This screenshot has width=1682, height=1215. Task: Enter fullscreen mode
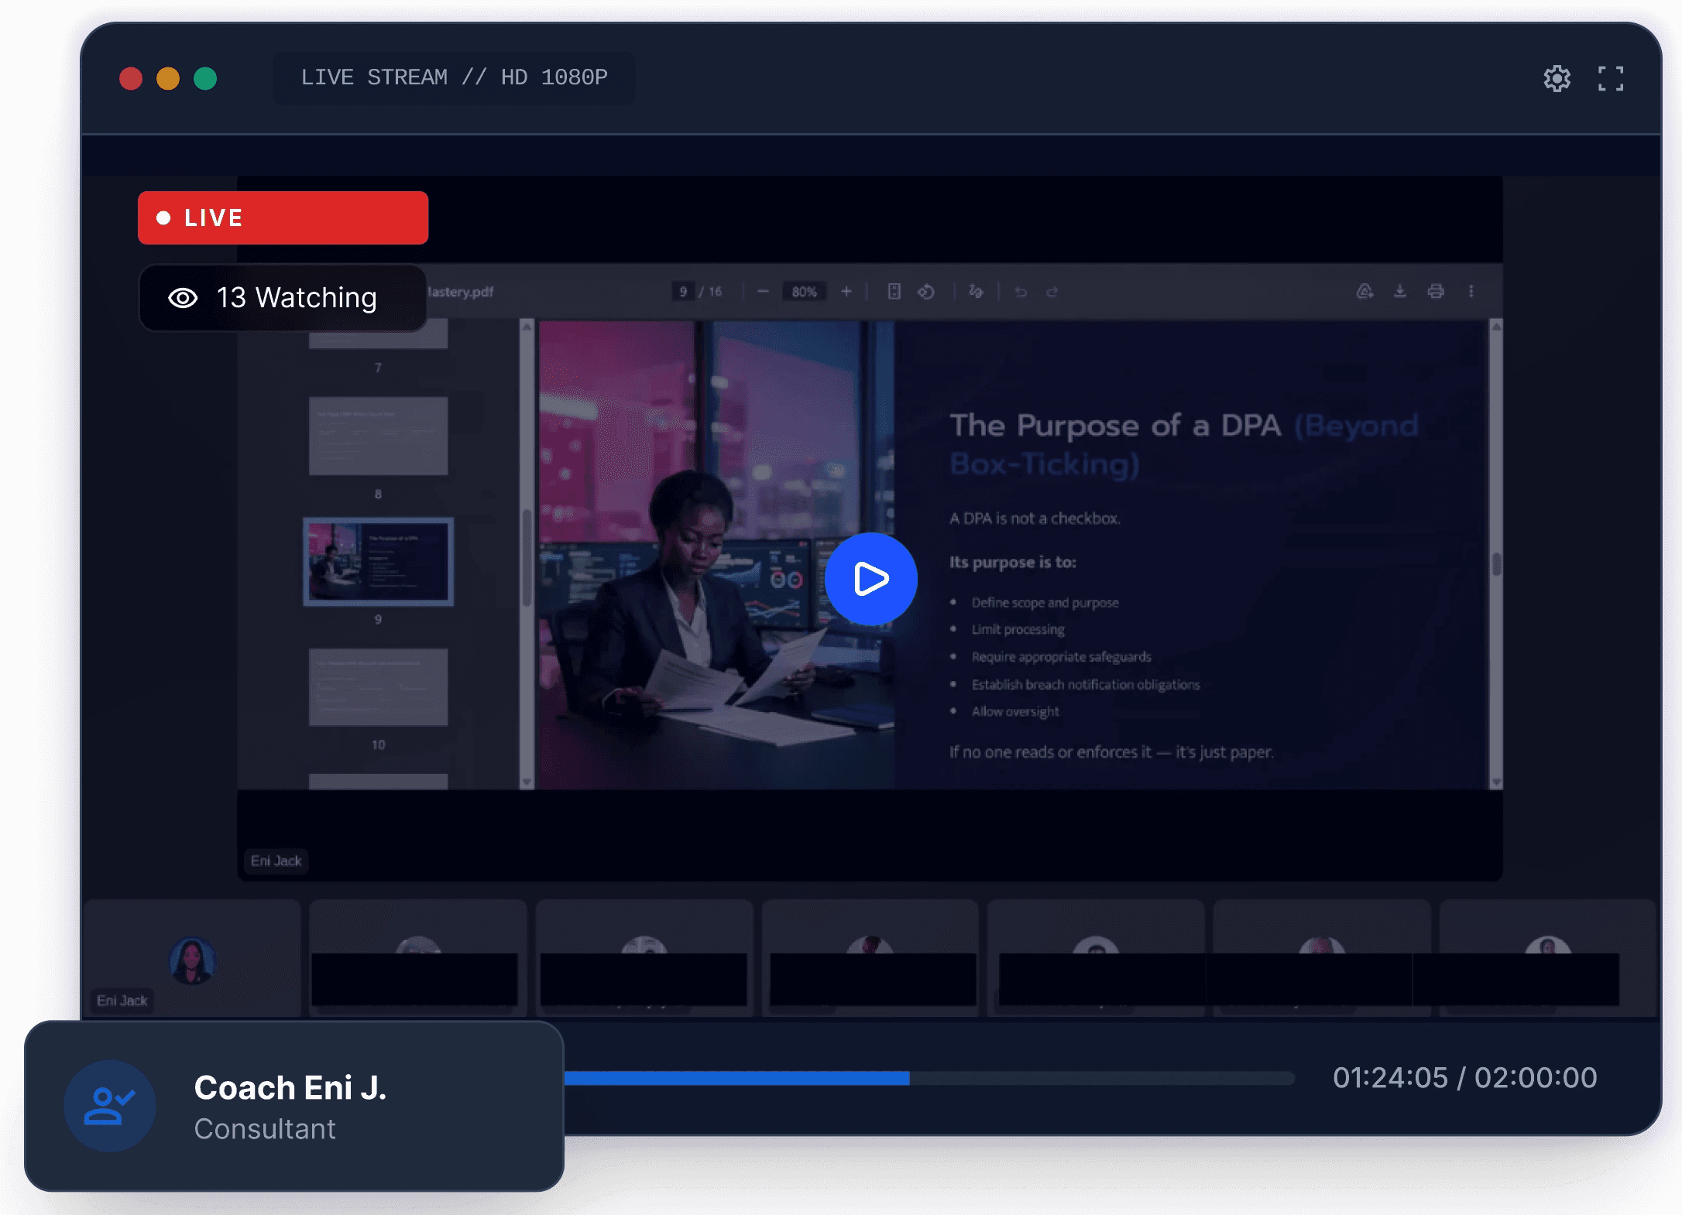[1611, 78]
